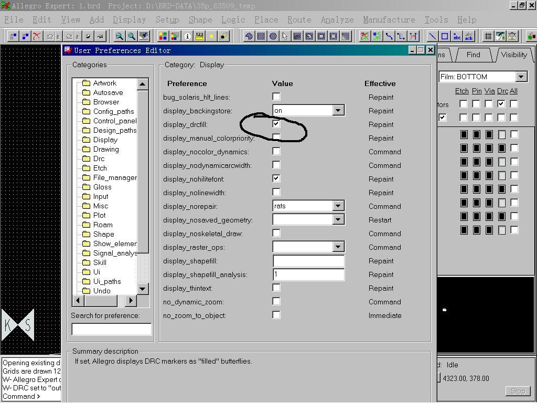
Task: Uncheck the display_nohilitefont checkbox
Action: (x=276, y=178)
